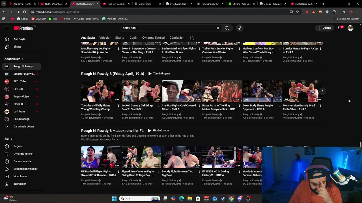Image resolution: width=362 pixels, height=203 pixels.
Task: Switch to the Gönderiler channel tab
Action: [x=176, y=37]
